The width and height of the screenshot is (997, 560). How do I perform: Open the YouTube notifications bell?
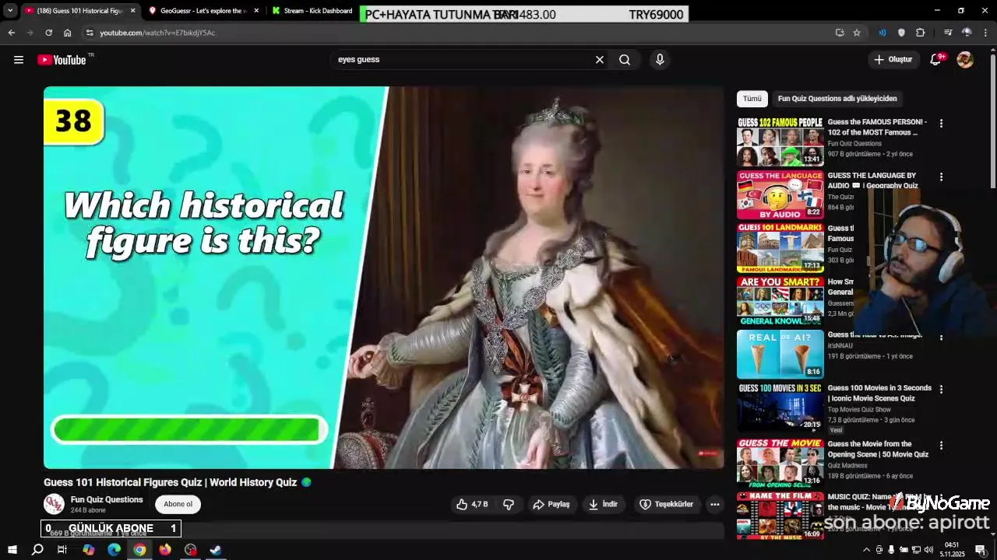click(x=936, y=60)
